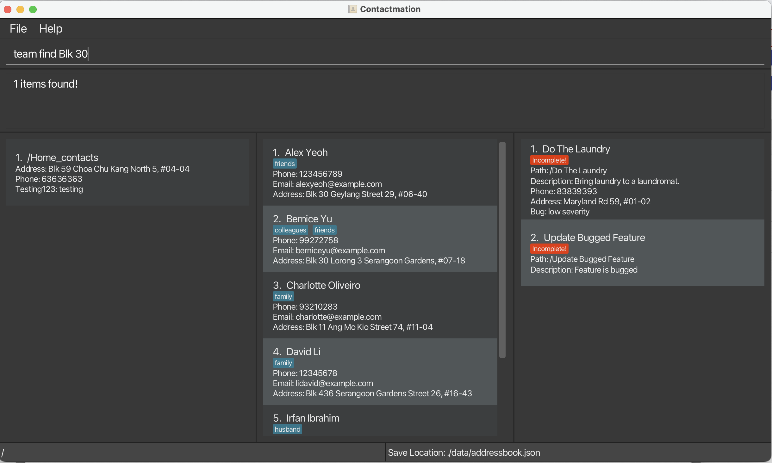Select Alex Yeoh contact card
This screenshot has width=772, height=463.
pos(380,172)
